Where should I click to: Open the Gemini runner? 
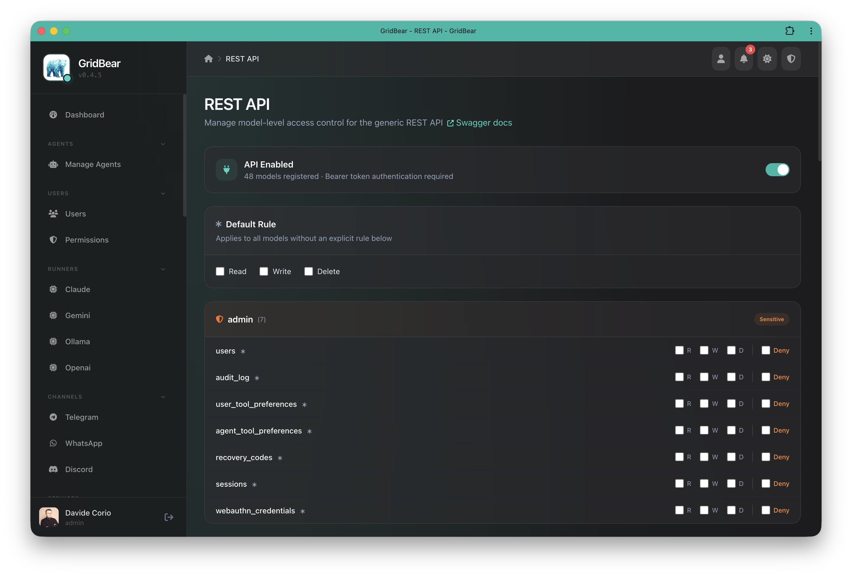click(x=77, y=315)
